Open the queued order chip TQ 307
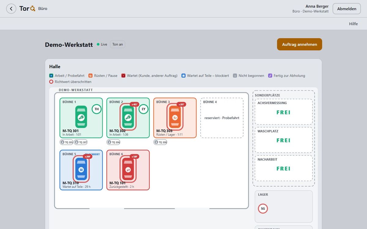Image resolution: width=367 pixels, height=229 pixels. [x=81, y=142]
